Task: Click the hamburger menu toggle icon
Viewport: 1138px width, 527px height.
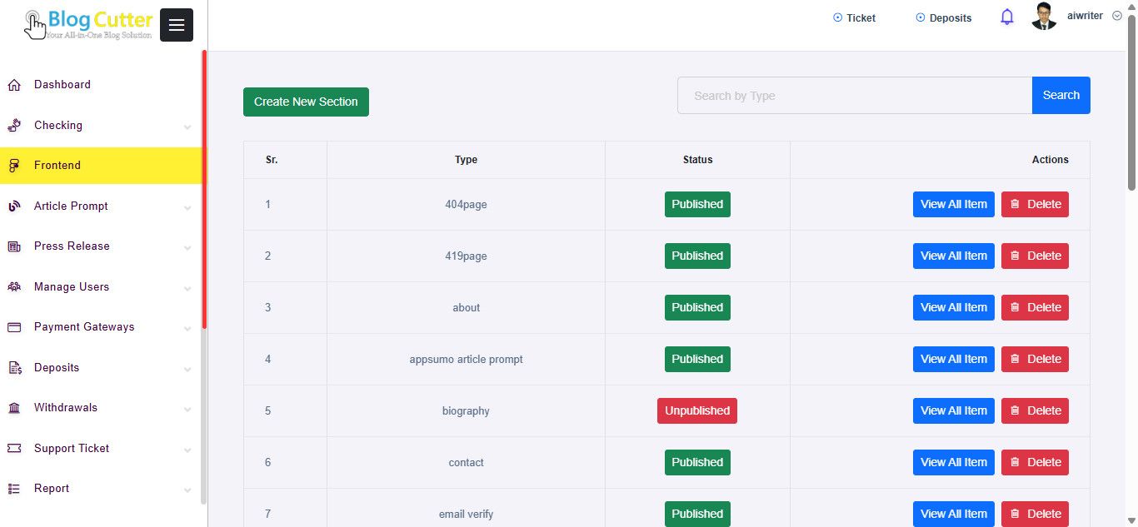Action: pyautogui.click(x=177, y=25)
